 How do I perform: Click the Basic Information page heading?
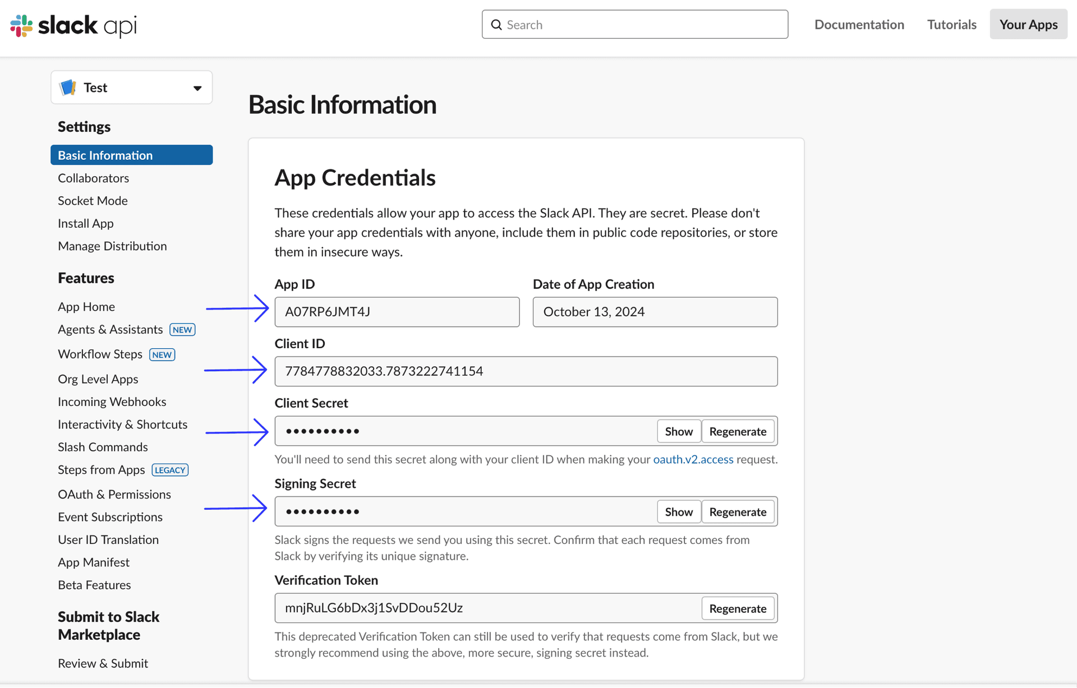tap(342, 105)
